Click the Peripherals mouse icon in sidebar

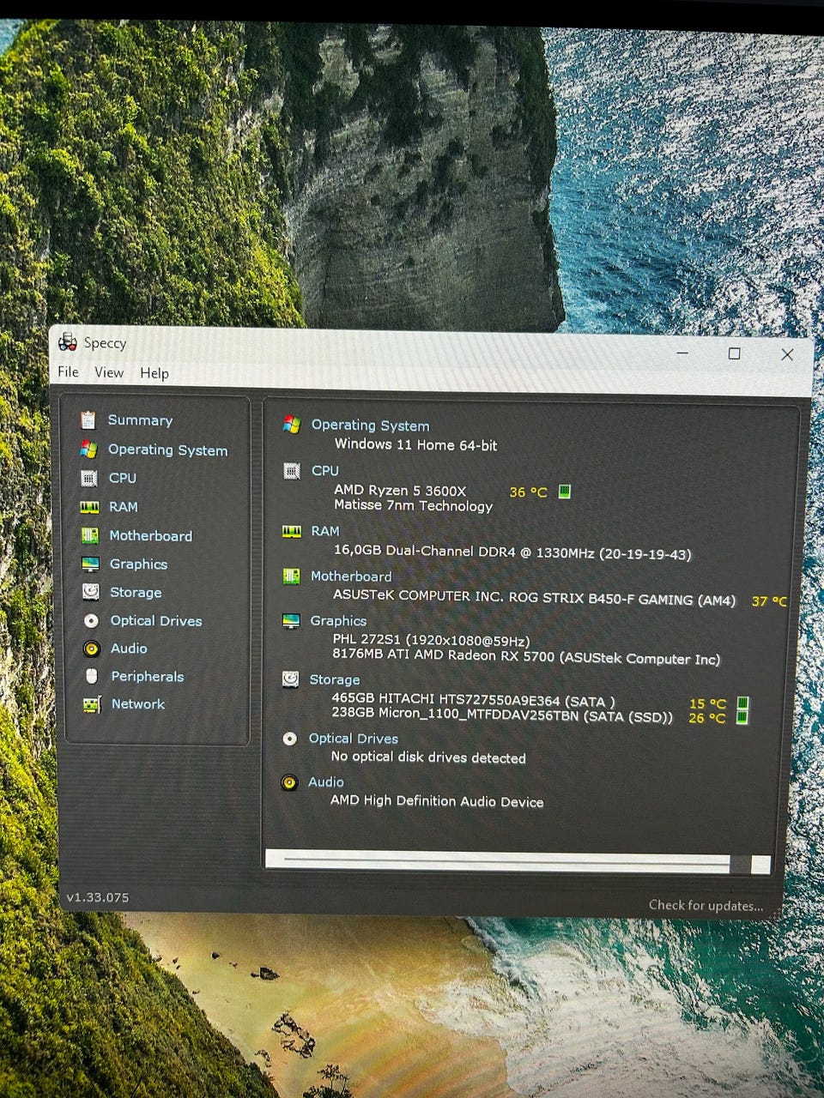(92, 676)
